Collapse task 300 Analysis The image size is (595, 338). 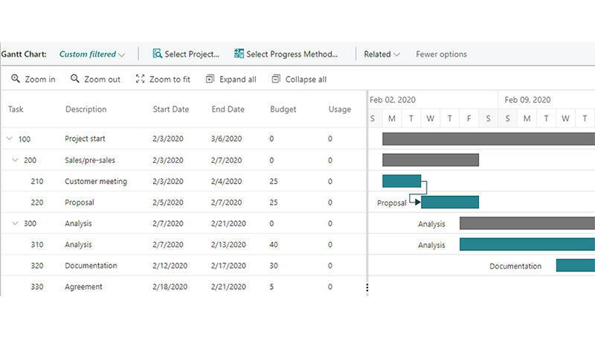15,223
